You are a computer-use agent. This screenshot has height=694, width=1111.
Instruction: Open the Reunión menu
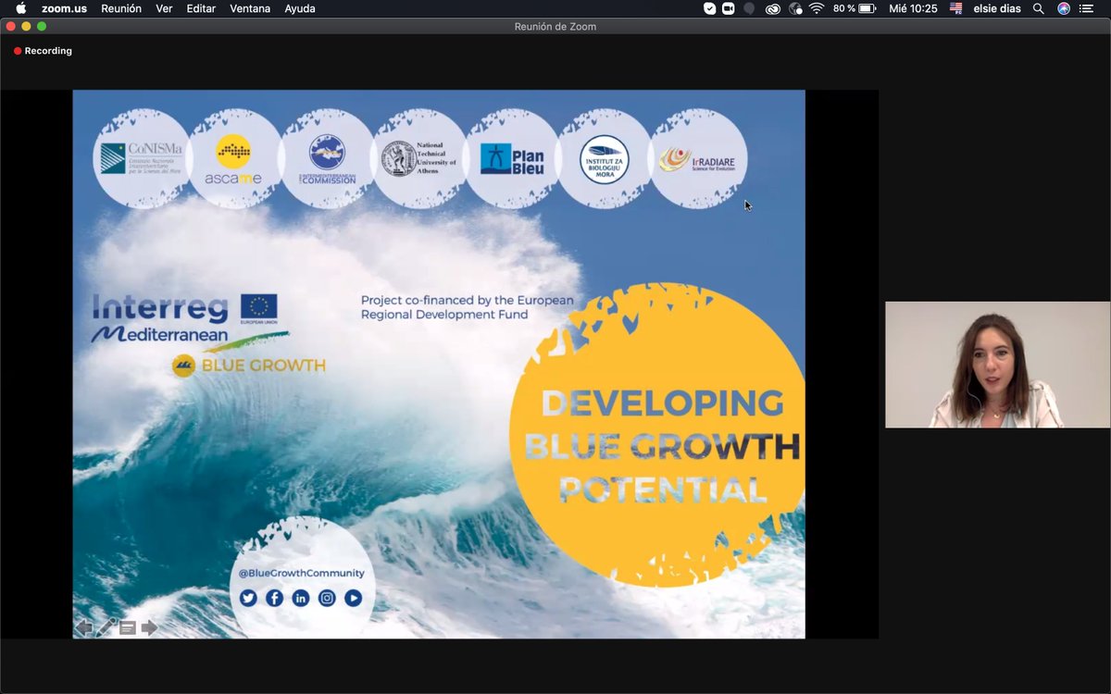[121, 8]
